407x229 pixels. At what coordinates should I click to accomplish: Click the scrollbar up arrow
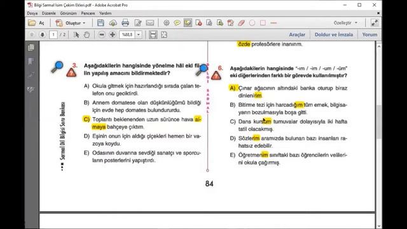point(379,46)
